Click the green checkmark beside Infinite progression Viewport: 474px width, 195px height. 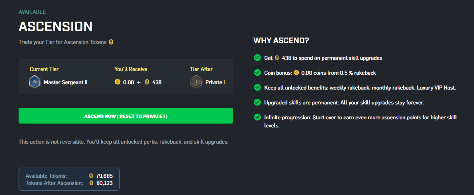pyautogui.click(x=257, y=117)
